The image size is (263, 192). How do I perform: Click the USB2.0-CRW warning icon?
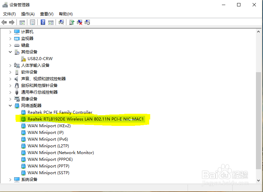(24, 59)
